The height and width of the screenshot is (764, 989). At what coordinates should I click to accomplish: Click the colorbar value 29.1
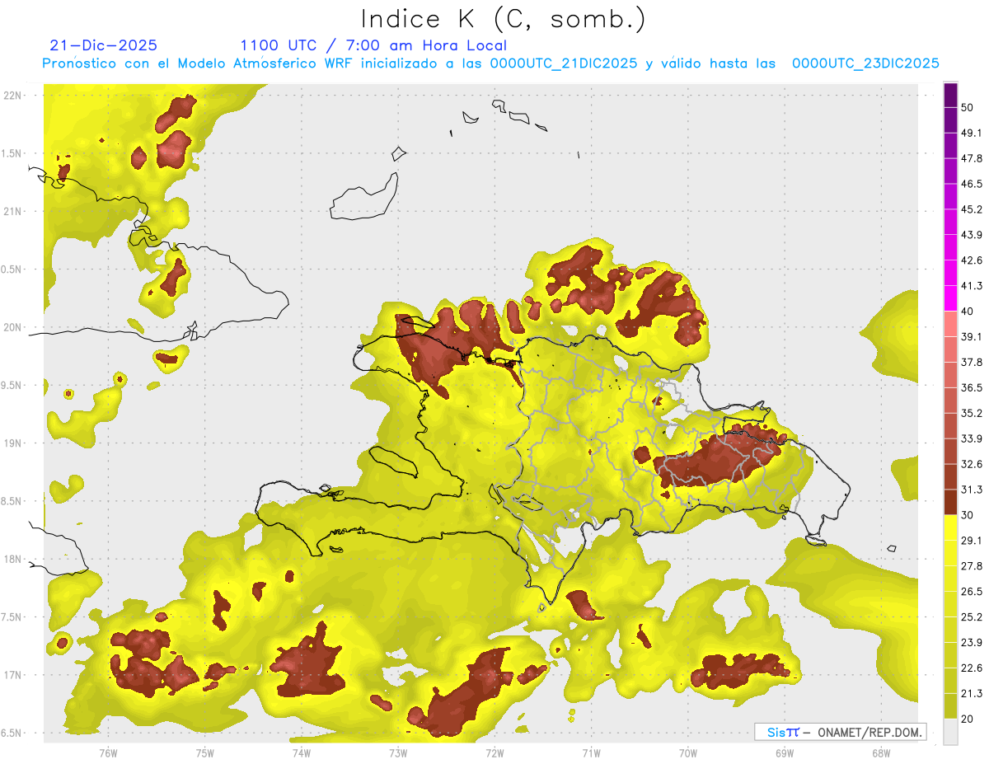click(x=972, y=540)
